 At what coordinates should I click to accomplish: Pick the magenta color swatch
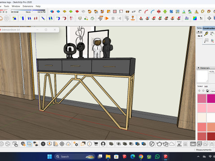coord(211,98)
